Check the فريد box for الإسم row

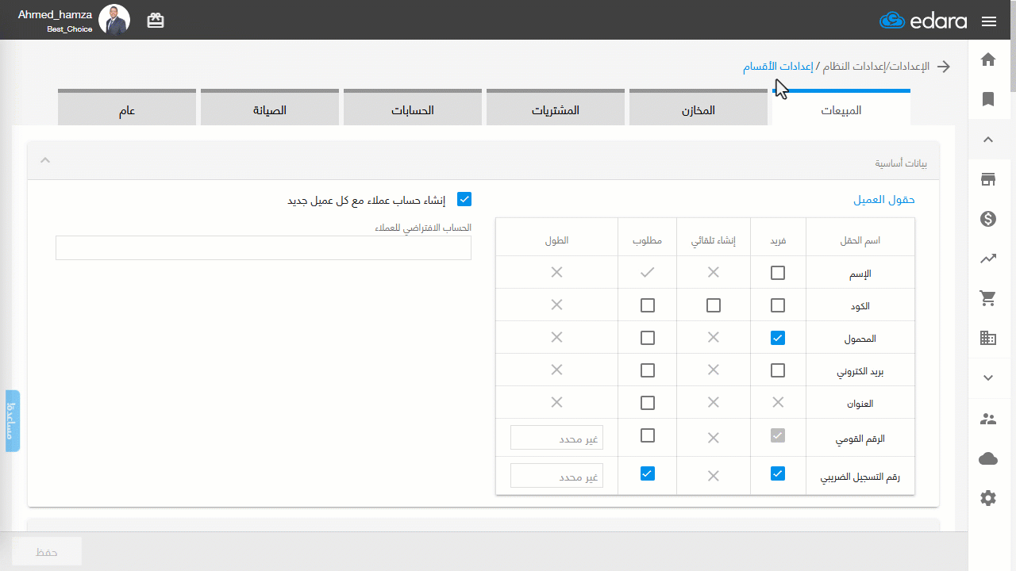click(778, 273)
